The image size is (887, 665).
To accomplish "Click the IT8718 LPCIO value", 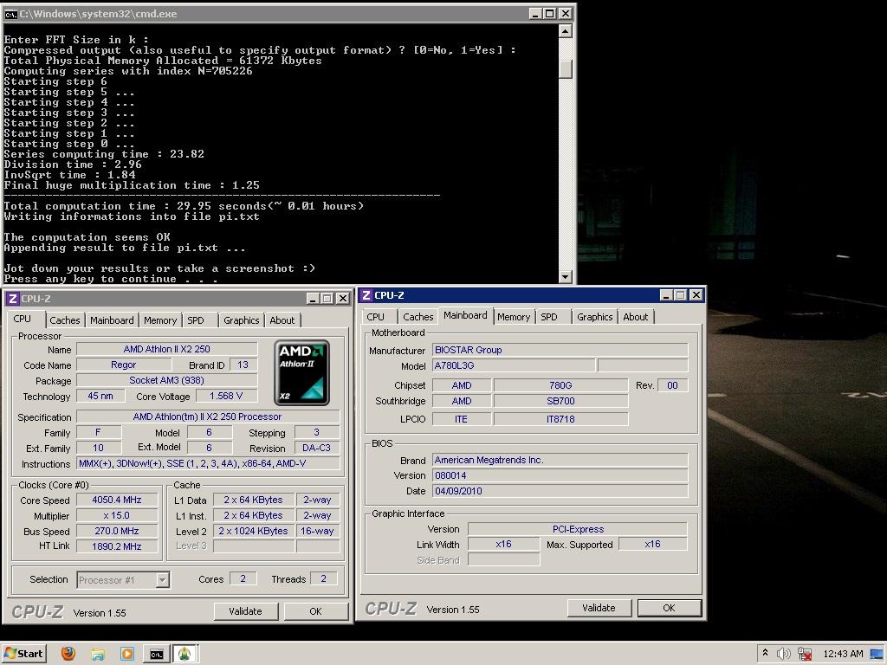I will click(x=560, y=419).
